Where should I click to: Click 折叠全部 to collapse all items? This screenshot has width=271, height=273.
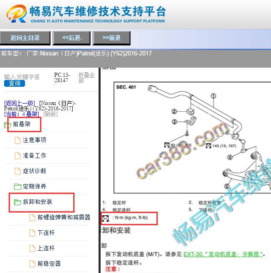pos(86,78)
